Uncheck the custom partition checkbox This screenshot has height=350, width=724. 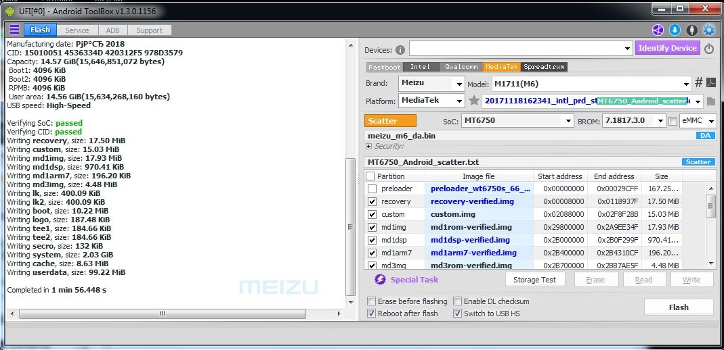[372, 215]
